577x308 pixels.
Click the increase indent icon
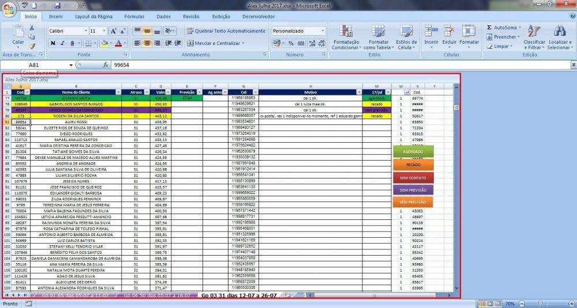pos(178,43)
